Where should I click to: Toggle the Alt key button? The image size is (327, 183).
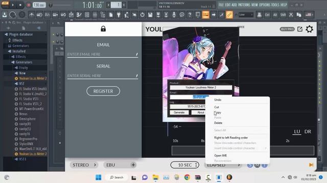[x=275, y=15]
